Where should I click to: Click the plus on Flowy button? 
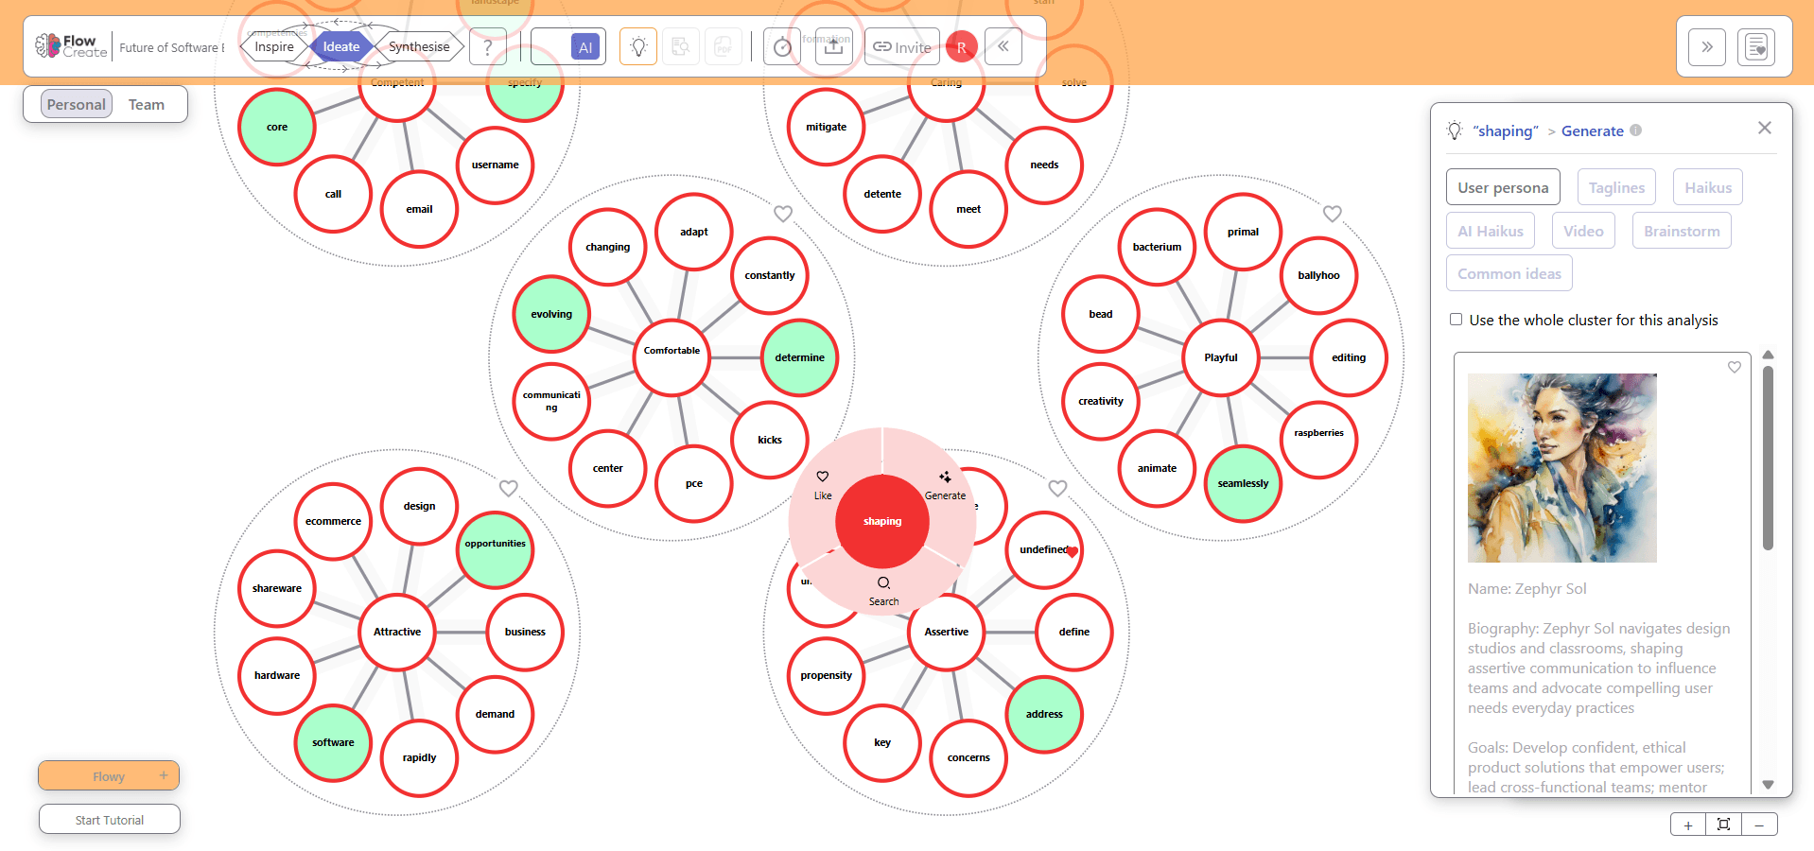[164, 775]
